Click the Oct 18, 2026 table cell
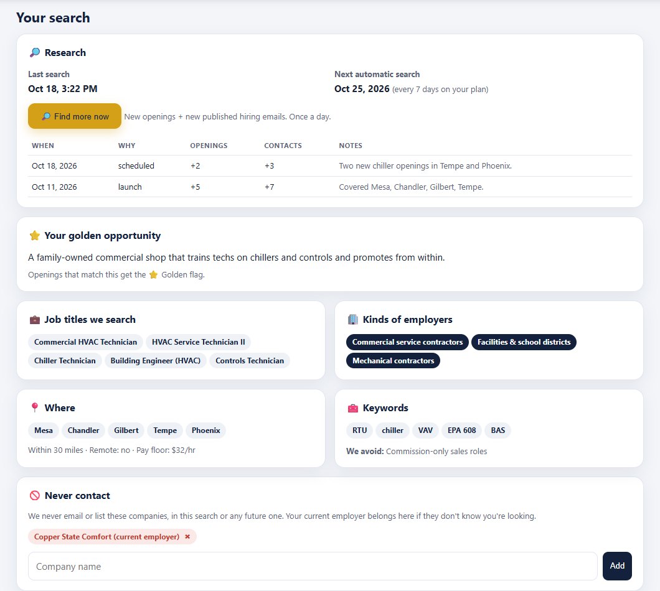Screen dimensions: 660x591 tap(54, 165)
